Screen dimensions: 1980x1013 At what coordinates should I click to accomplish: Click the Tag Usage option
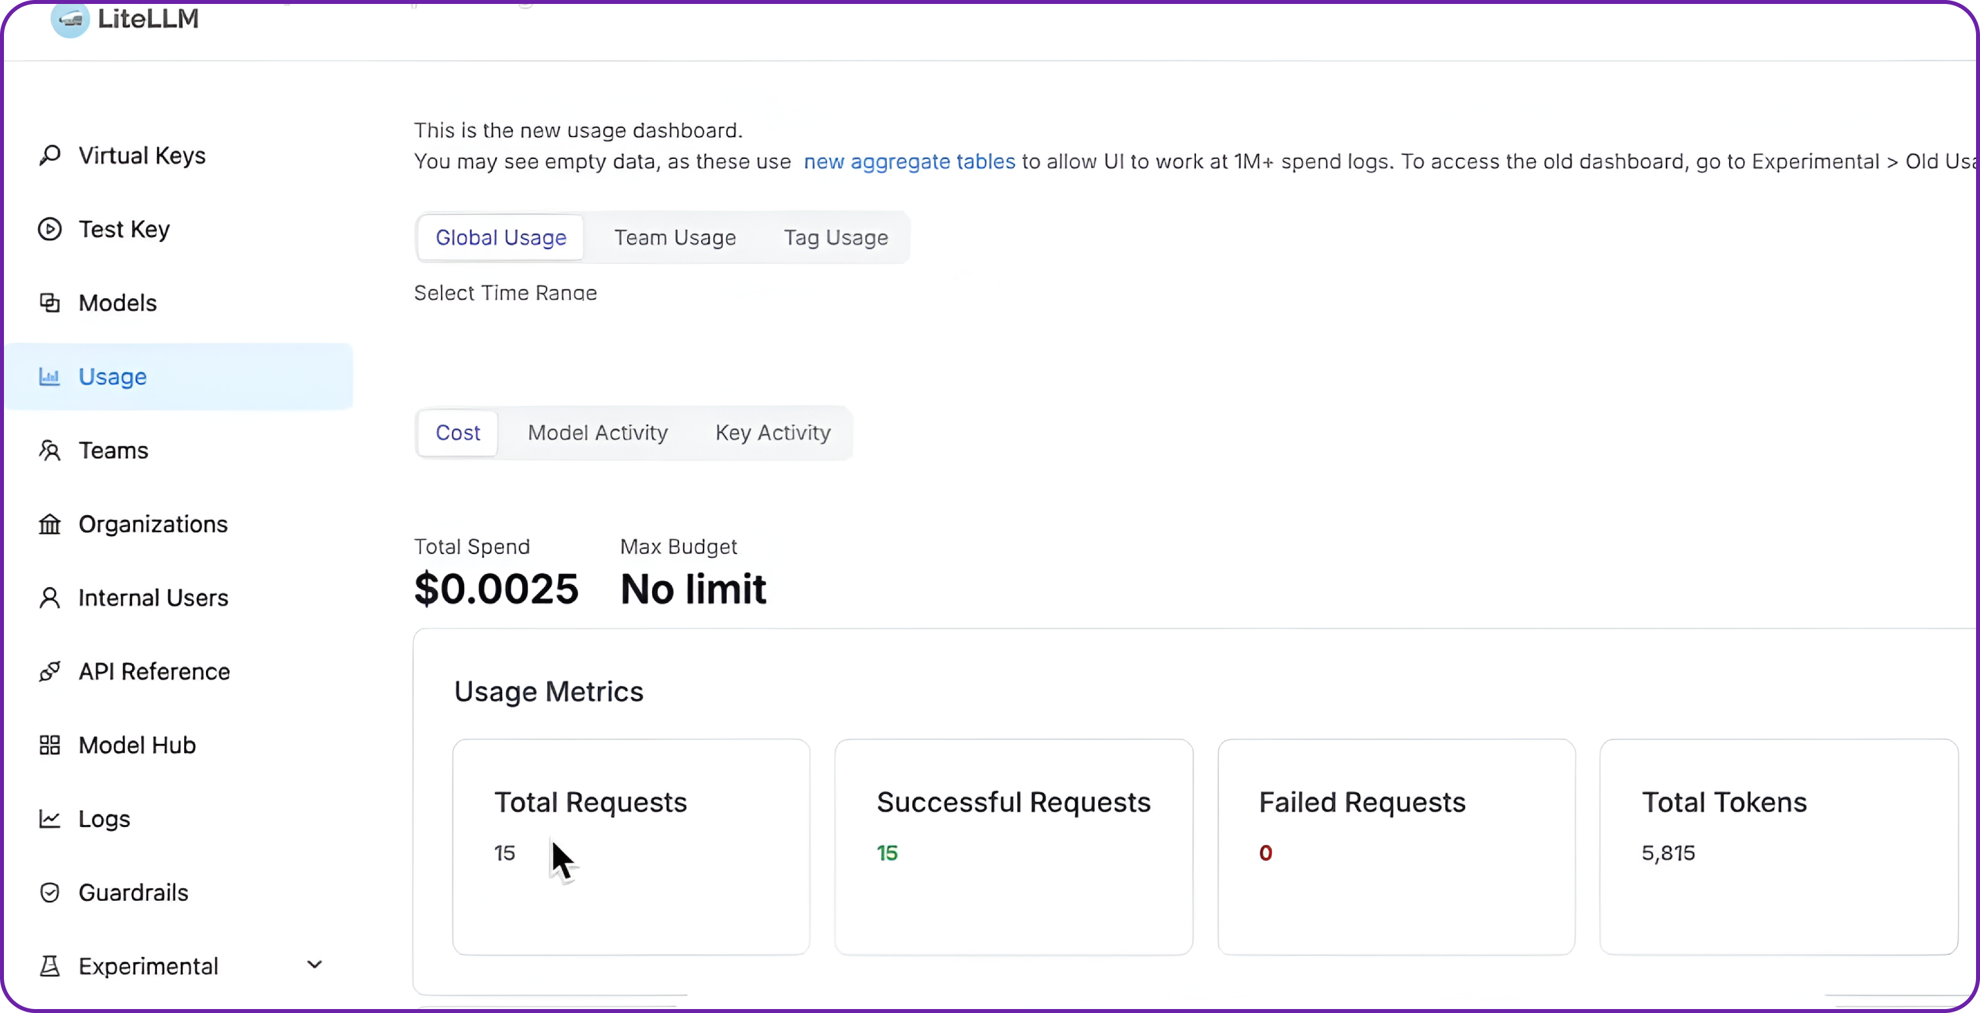tap(836, 237)
